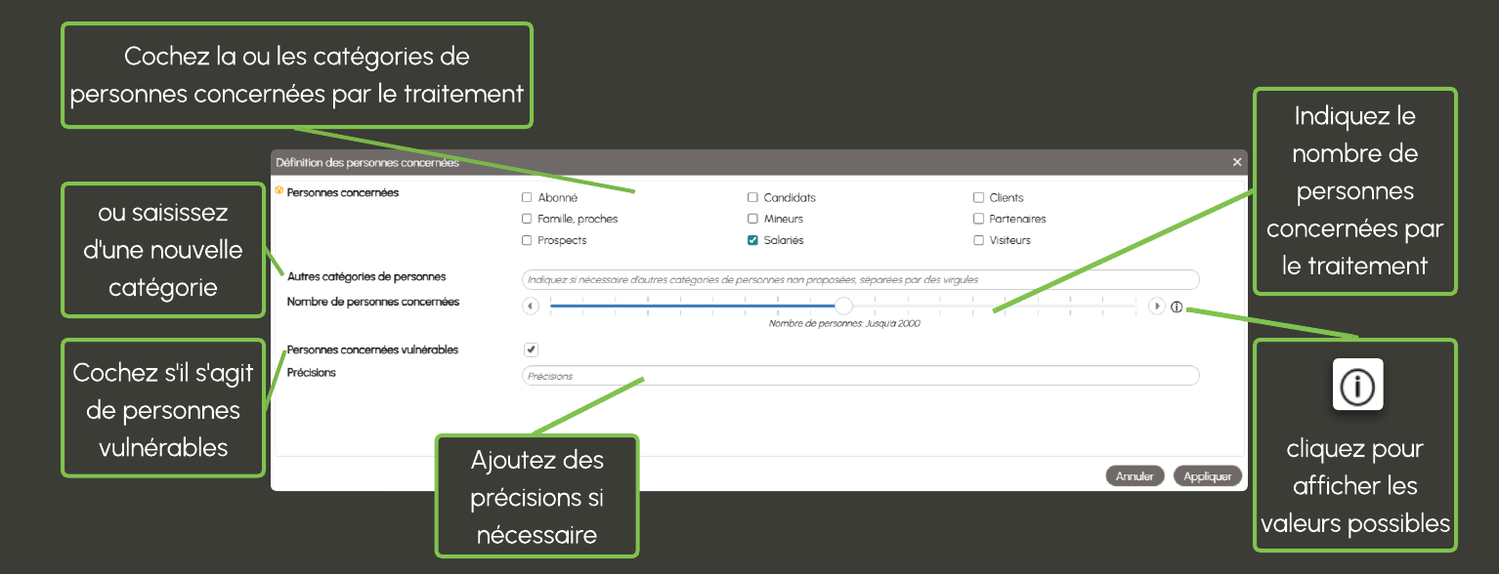Check the Mineurs option
Screen dimensions: 1499x574
[753, 220]
